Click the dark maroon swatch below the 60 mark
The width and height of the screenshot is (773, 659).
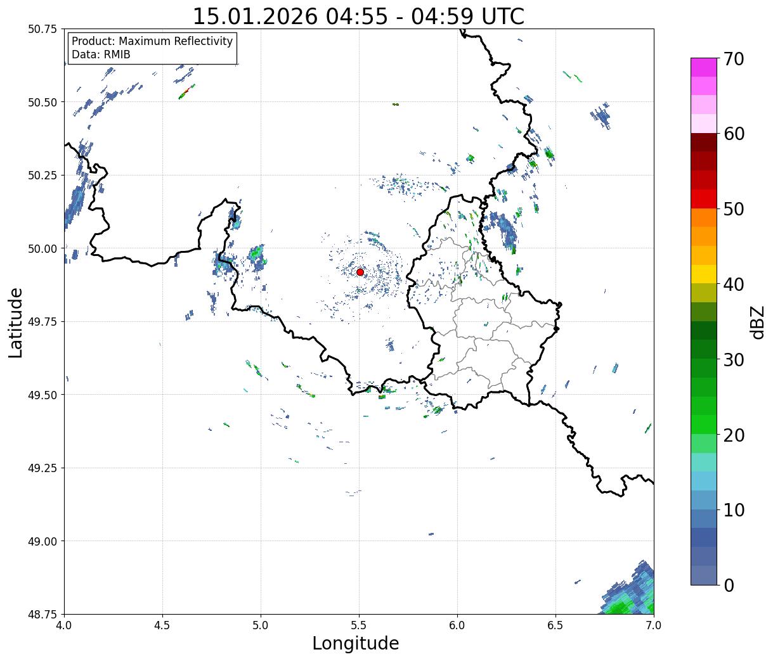pyautogui.click(x=704, y=143)
